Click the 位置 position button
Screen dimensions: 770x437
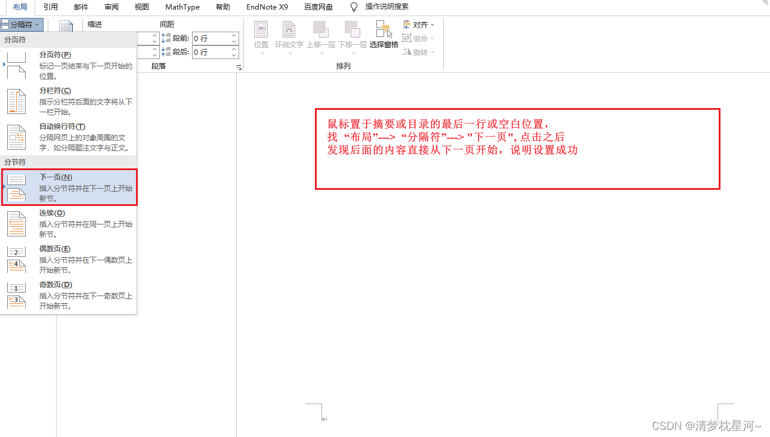tap(261, 37)
